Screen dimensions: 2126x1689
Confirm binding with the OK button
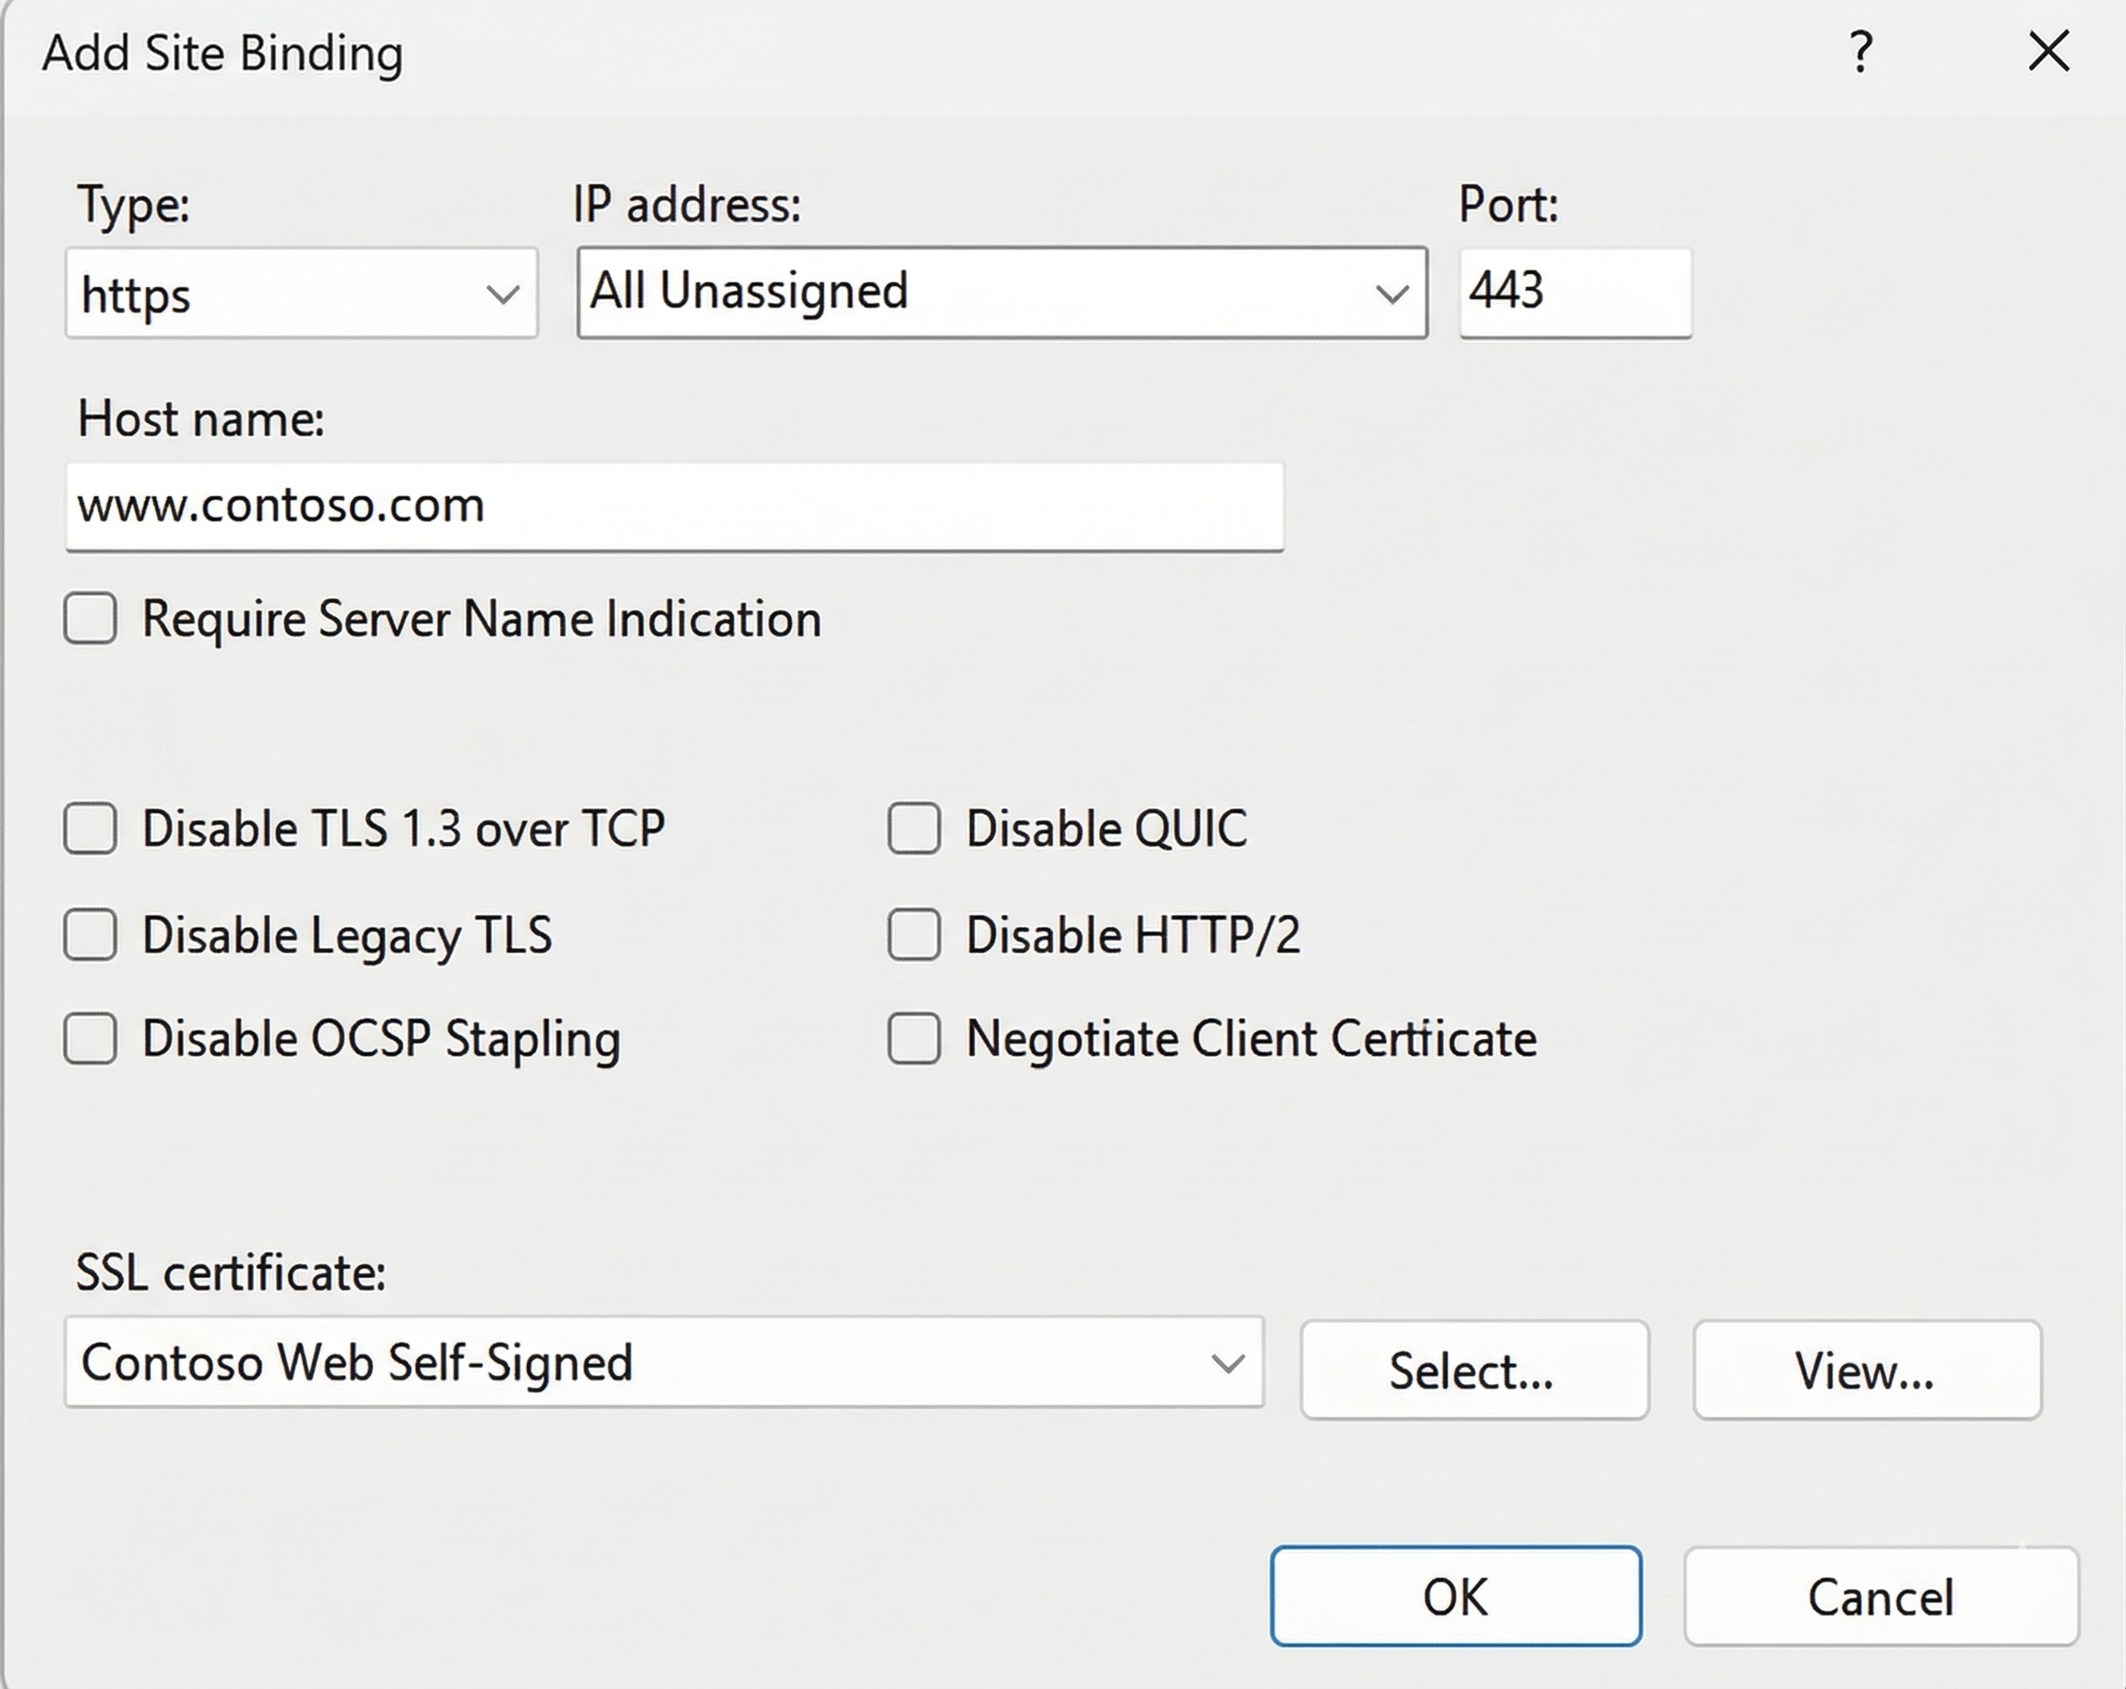(1456, 1596)
